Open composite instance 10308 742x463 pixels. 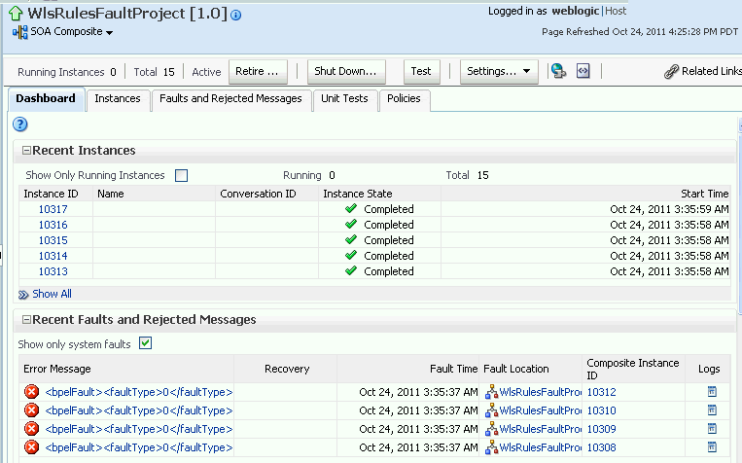point(601,447)
